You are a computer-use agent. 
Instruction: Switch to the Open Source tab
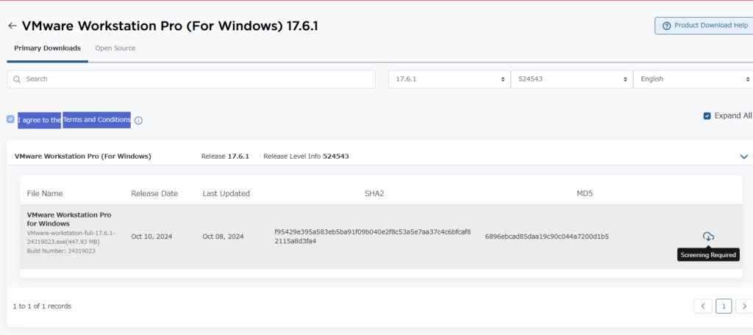115,48
